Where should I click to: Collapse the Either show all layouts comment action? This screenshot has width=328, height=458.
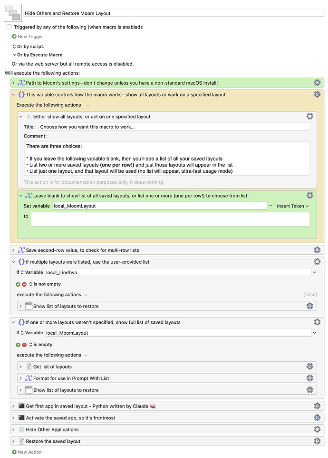pos(20,116)
